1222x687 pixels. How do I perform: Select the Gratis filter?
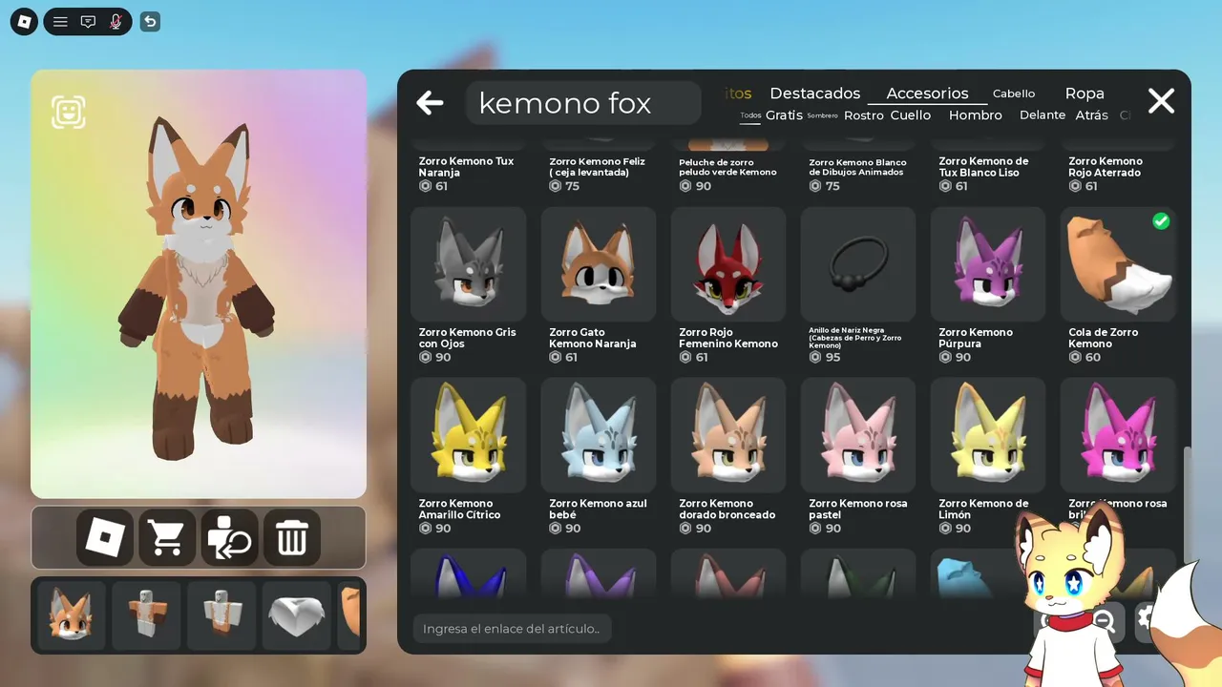pos(784,114)
